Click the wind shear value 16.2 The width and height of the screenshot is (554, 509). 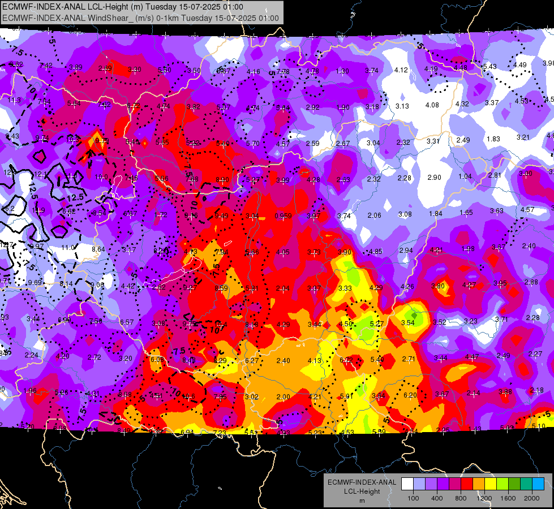(x=8, y=209)
